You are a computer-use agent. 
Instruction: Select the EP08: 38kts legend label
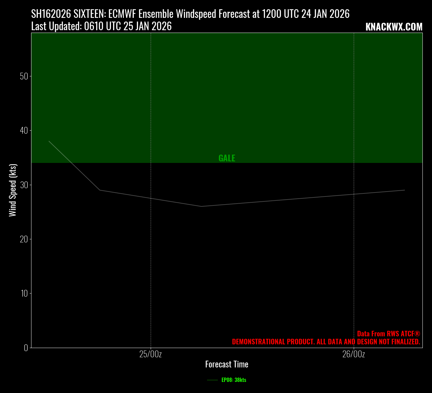click(x=234, y=380)
